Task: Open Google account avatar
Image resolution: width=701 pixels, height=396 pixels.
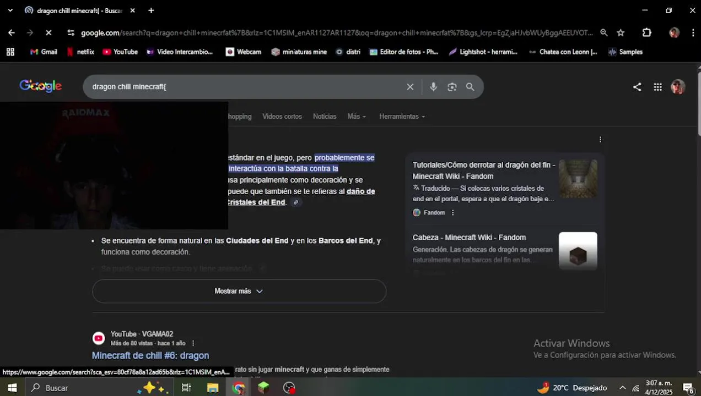Action: [x=678, y=87]
